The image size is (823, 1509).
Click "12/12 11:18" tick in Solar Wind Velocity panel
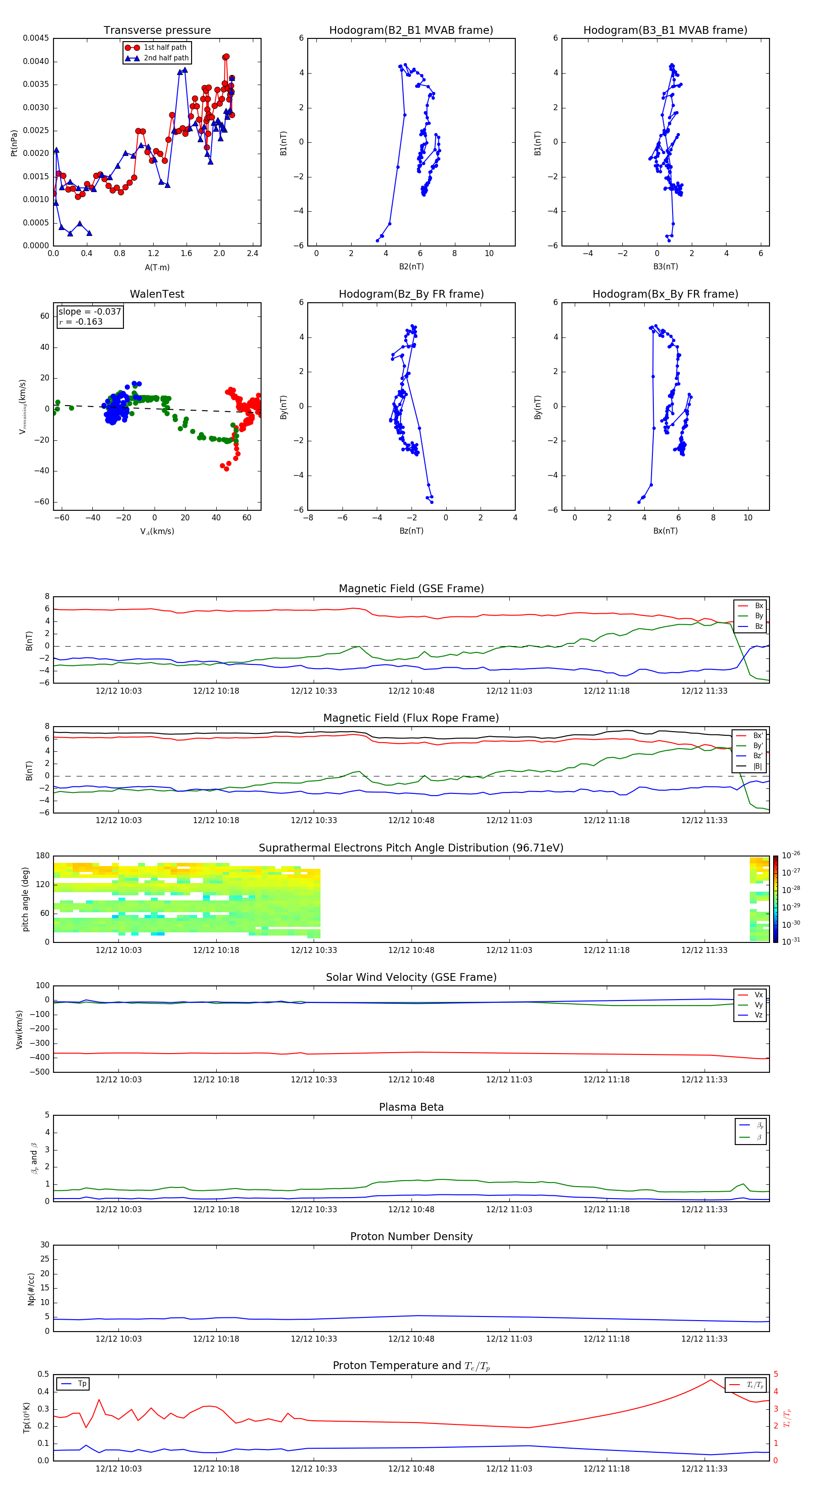606,1080
